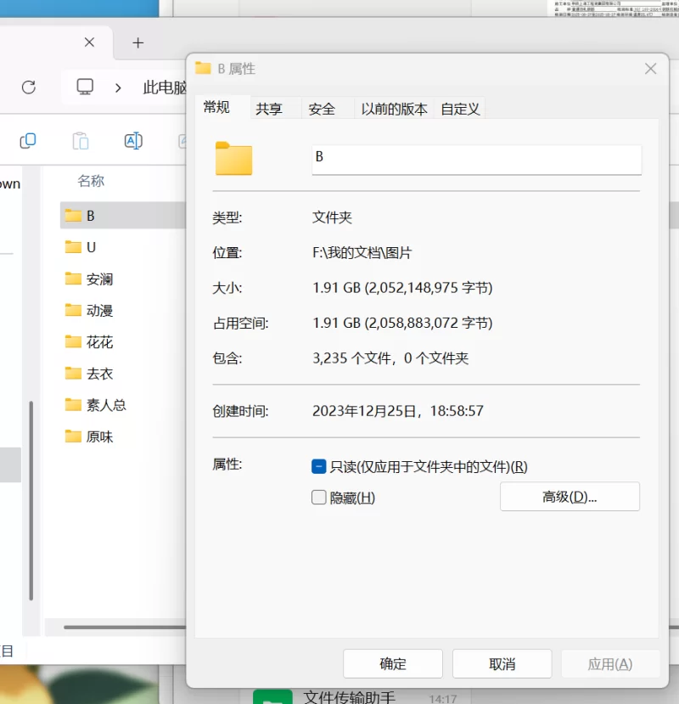Close the current Explorer tab
This screenshot has width=679, height=704.
[89, 42]
